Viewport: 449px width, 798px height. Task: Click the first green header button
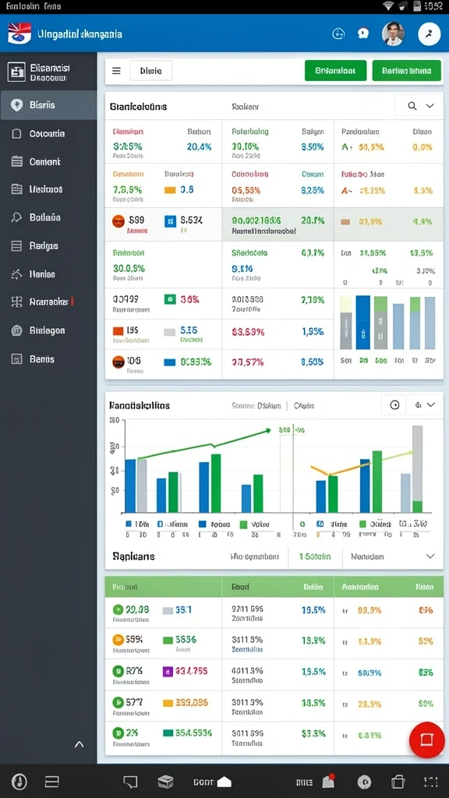click(335, 71)
